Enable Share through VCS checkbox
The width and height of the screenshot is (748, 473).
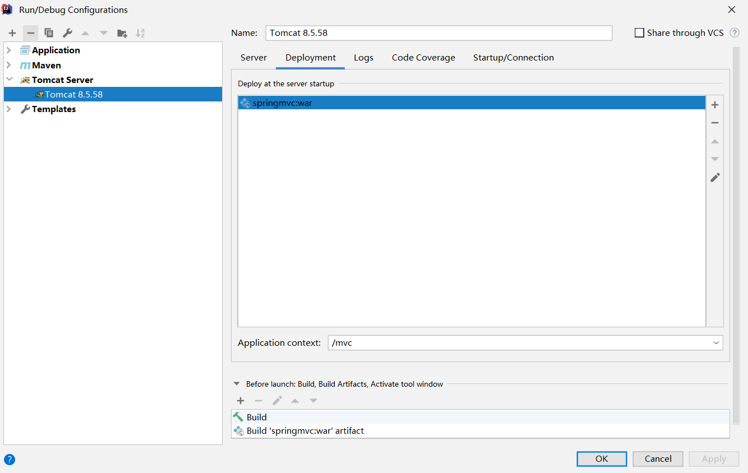[639, 33]
